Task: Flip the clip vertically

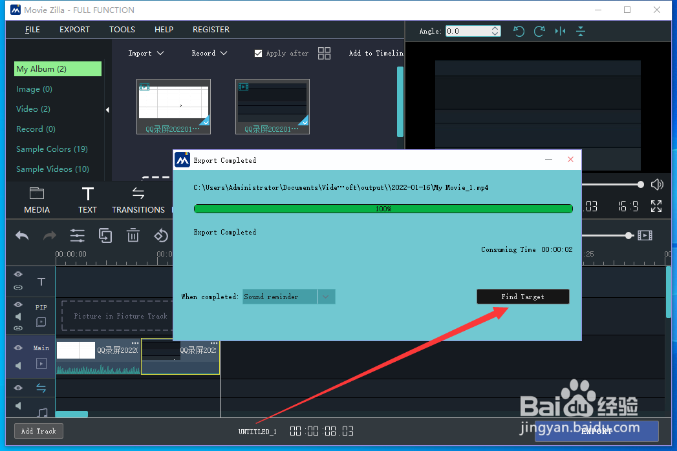Action: (581, 31)
